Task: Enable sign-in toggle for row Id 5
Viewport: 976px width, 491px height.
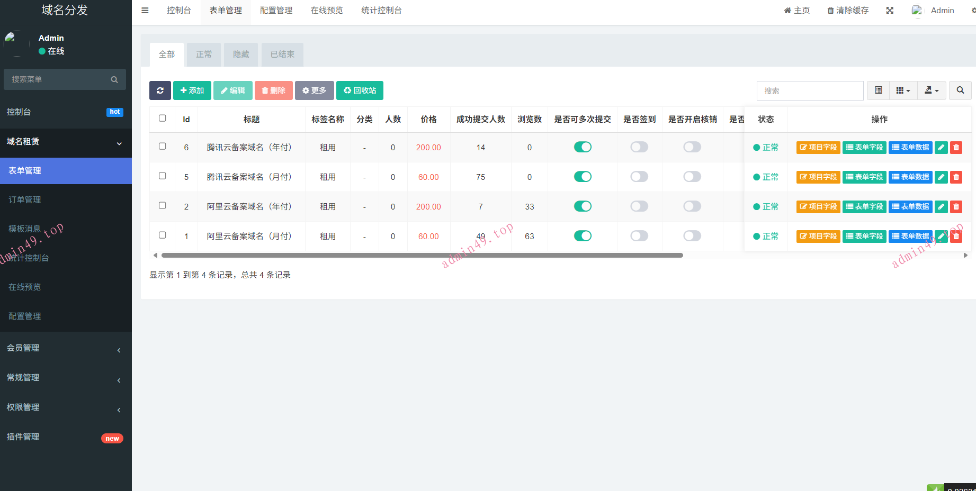Action: [x=639, y=177]
